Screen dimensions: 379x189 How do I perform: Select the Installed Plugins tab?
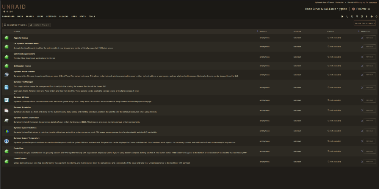pos(15,25)
